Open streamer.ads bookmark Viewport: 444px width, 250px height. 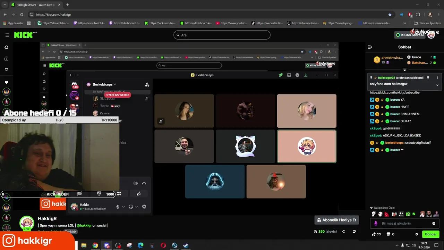tap(374, 23)
